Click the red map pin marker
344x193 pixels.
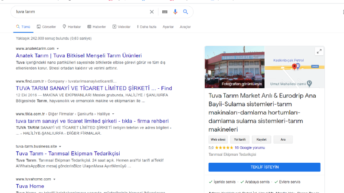pos(295,66)
